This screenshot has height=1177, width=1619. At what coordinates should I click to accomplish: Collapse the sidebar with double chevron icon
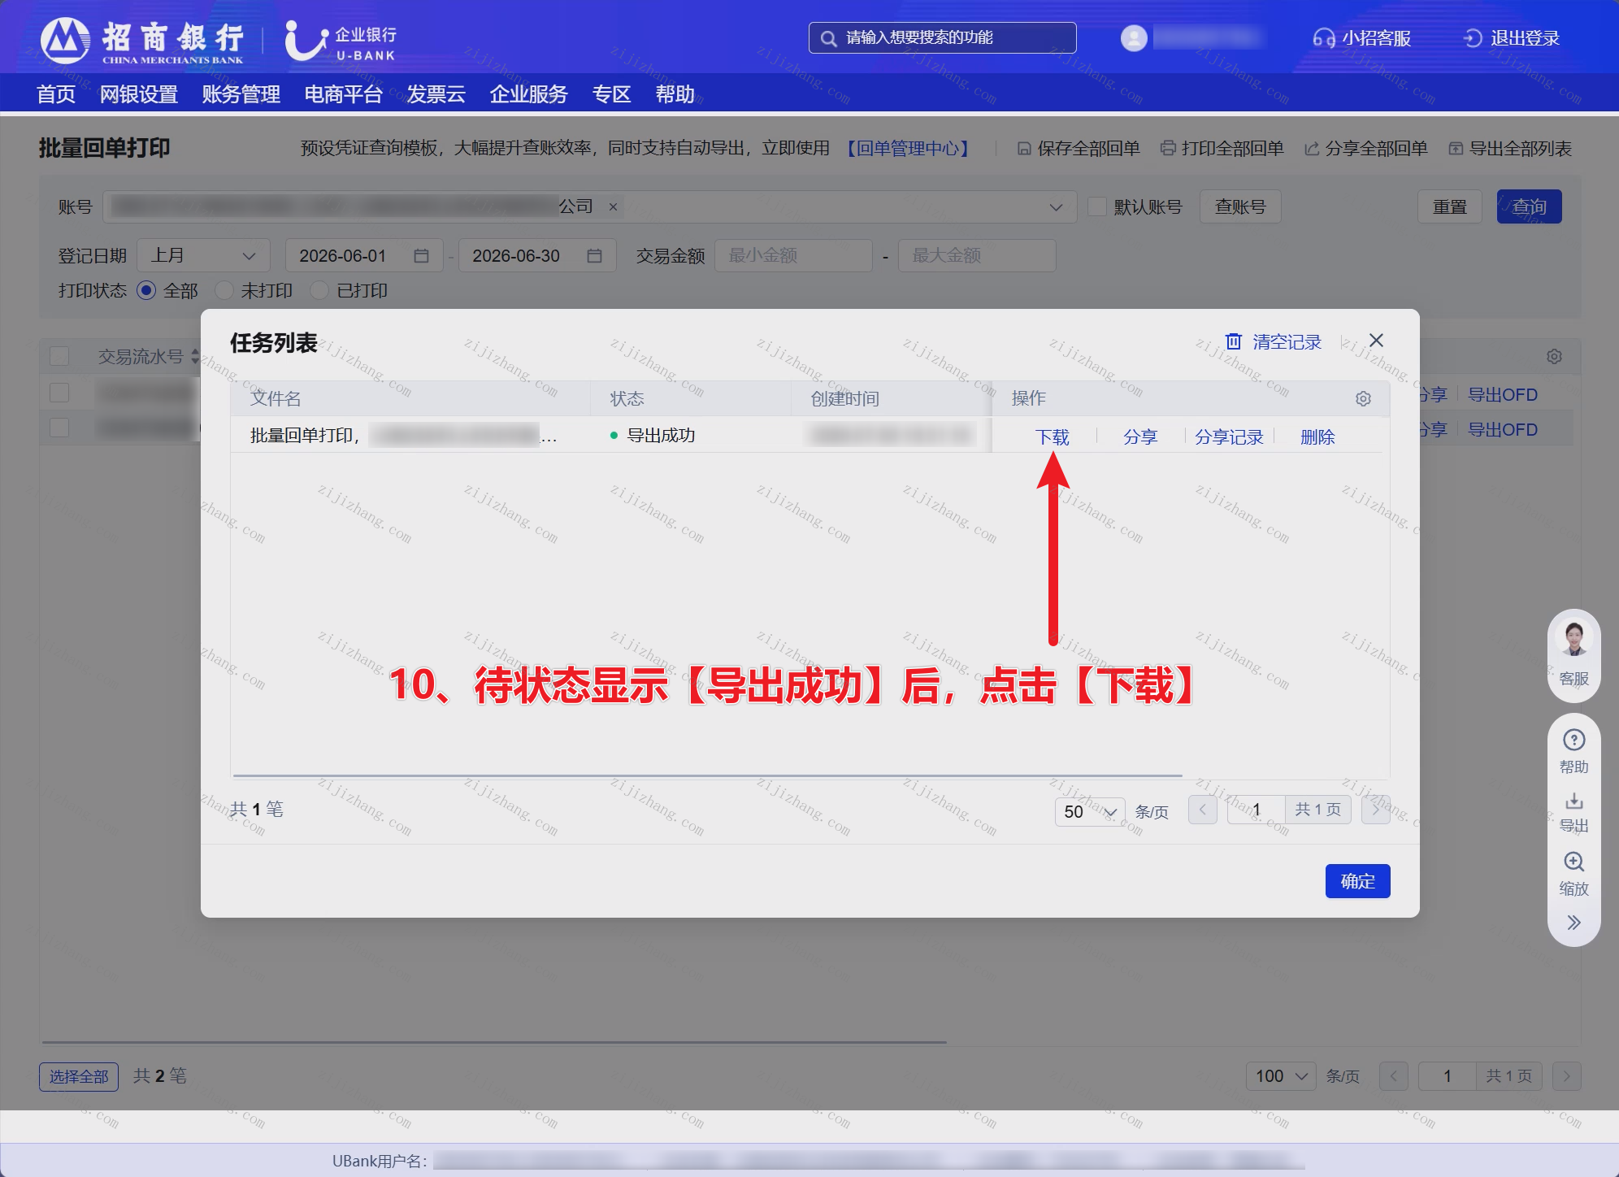tap(1573, 923)
